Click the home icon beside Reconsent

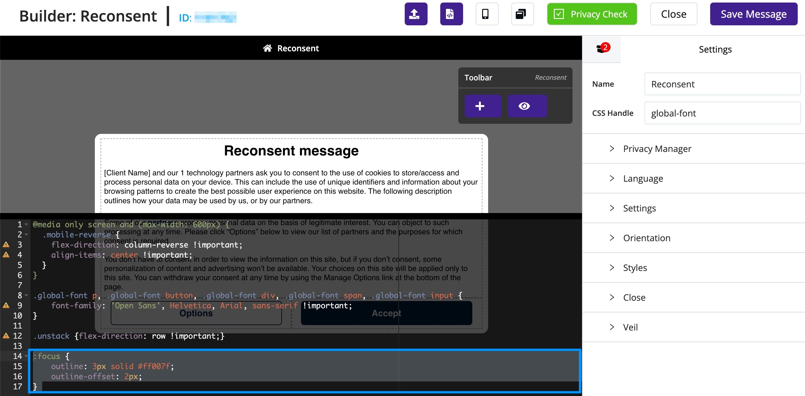tap(267, 48)
